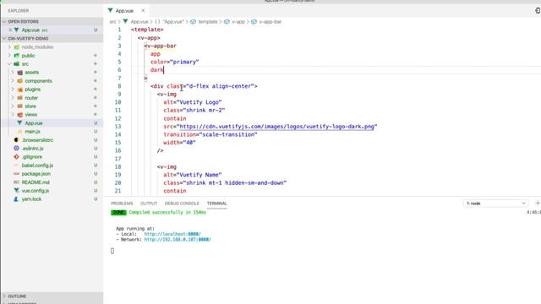Click the views folder icon
The width and height of the screenshot is (541, 304).
(20, 115)
